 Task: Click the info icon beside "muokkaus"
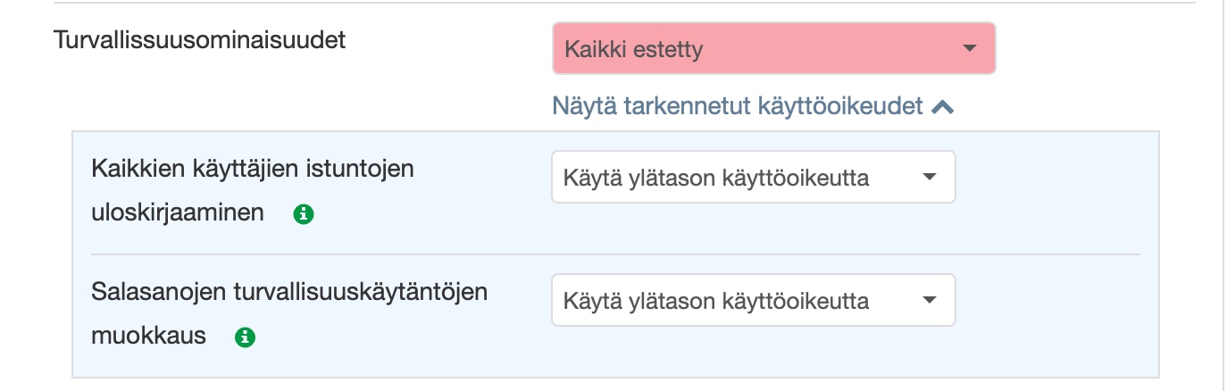tap(245, 337)
